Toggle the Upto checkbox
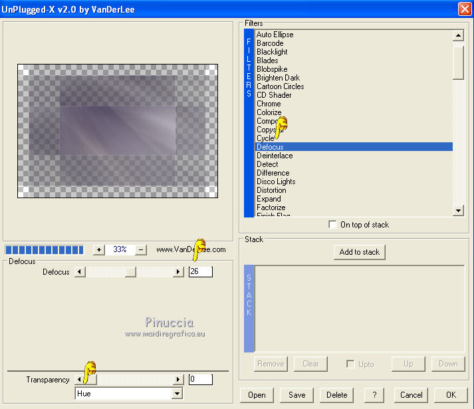474x409 pixels. coord(350,364)
